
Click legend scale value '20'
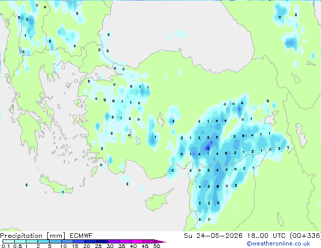tap(87, 246)
